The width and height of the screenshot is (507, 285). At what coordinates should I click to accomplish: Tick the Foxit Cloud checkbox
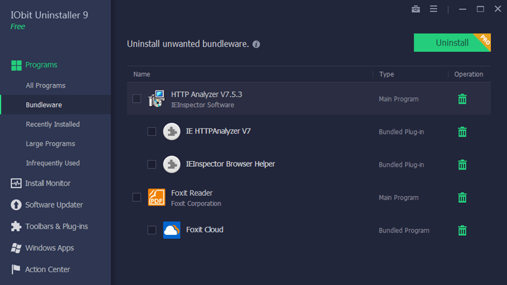(151, 230)
